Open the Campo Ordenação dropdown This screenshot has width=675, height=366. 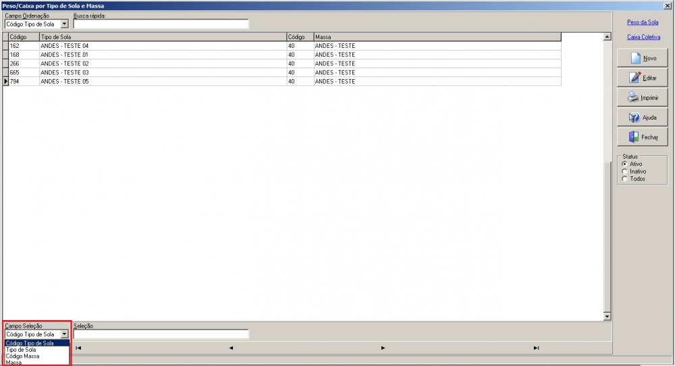64,24
